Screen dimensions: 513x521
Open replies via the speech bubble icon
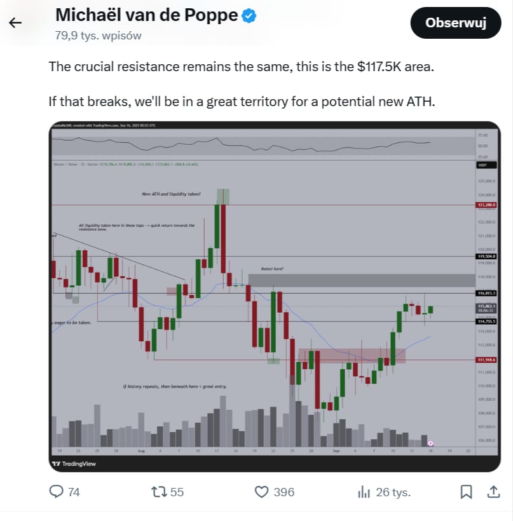(57, 491)
